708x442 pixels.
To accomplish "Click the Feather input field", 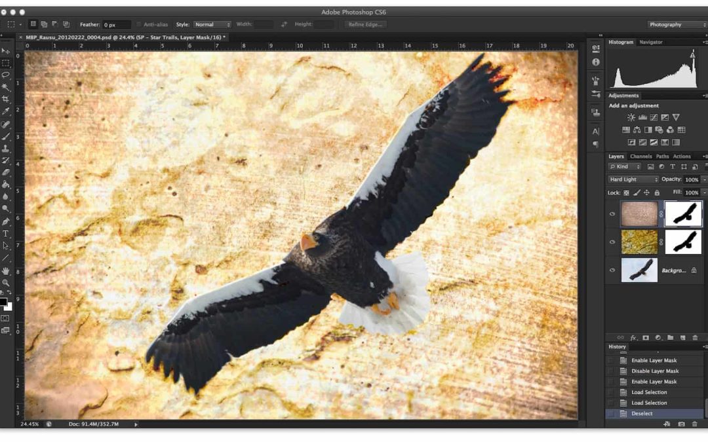I will click(115, 25).
